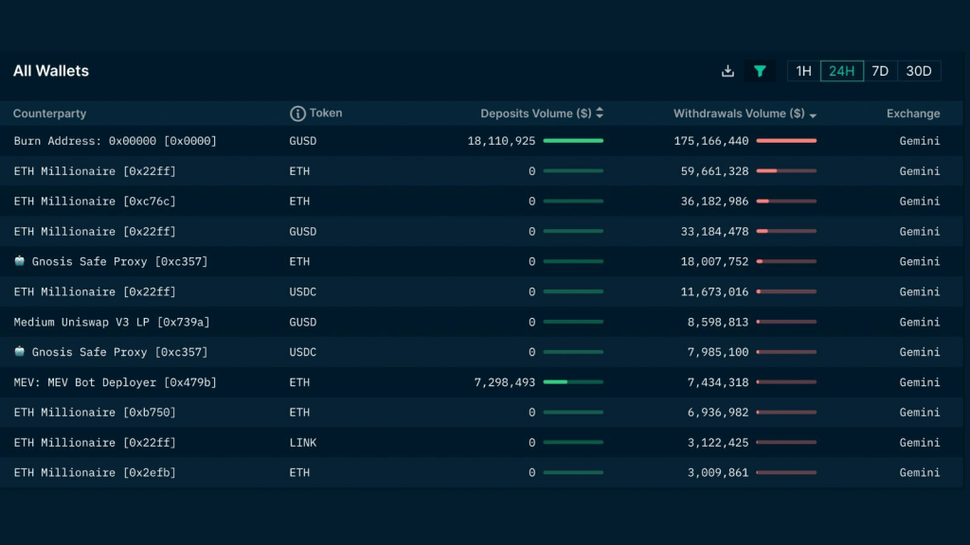Click the green deposits bar for Burn Address
Screen dimensions: 970x545
(x=573, y=141)
